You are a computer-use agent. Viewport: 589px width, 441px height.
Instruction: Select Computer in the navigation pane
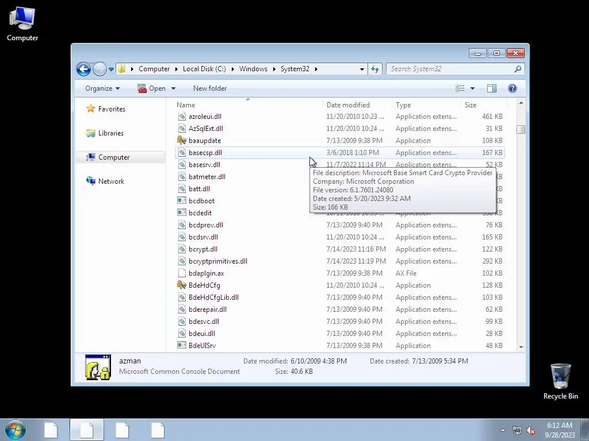pyautogui.click(x=114, y=157)
